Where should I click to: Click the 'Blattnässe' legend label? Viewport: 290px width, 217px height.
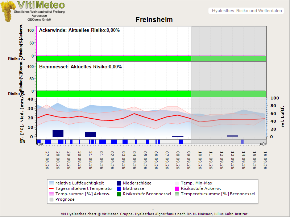[x=133, y=188]
